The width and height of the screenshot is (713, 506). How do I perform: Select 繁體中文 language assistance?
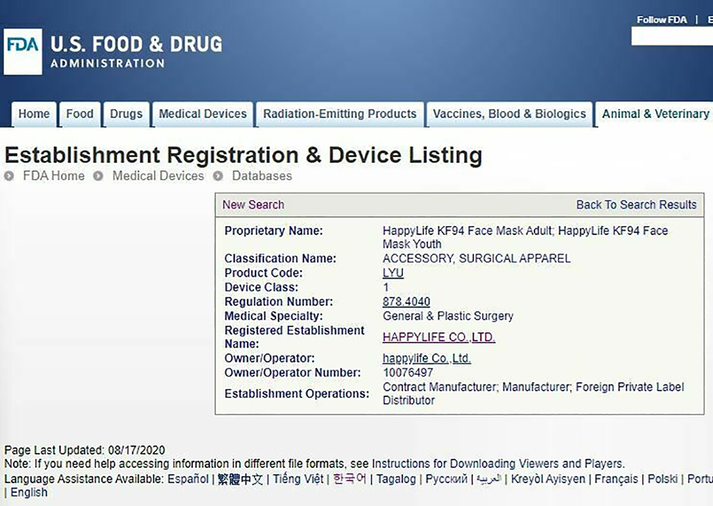point(239,479)
